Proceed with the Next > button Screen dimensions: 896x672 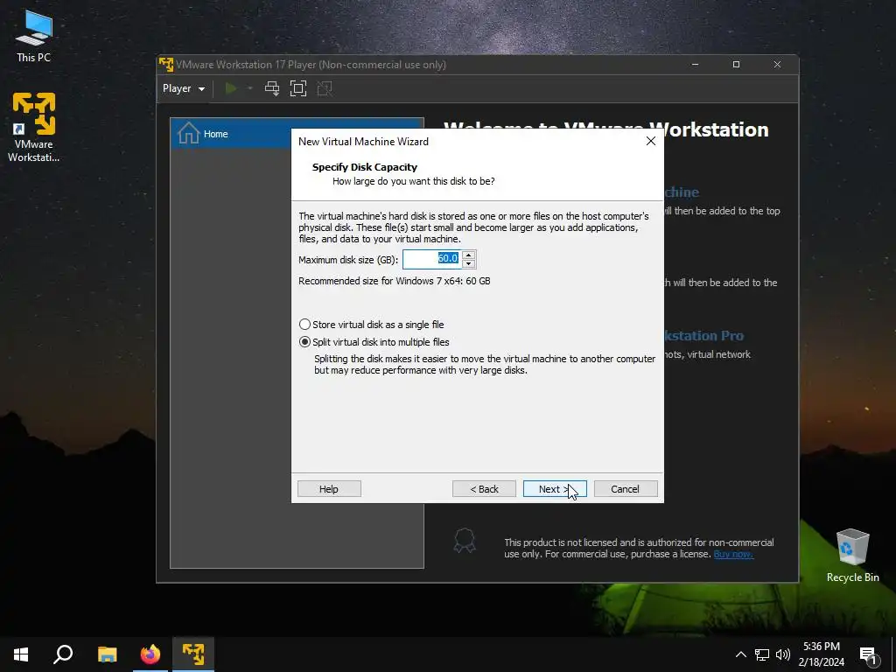[555, 489]
